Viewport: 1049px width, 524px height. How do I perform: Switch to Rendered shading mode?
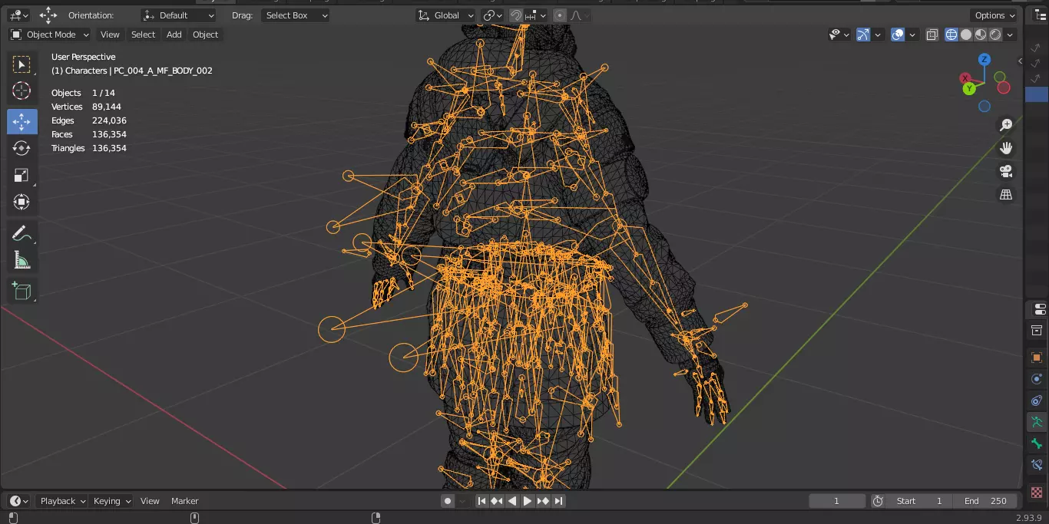[995, 35]
